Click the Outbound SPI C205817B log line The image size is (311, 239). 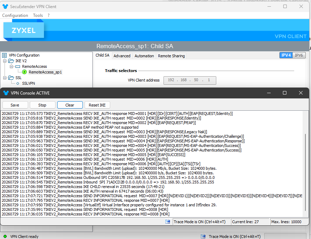point(108,177)
